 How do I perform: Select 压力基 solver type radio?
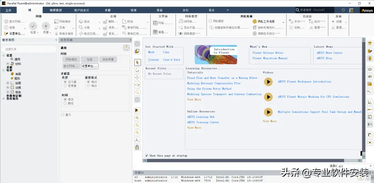point(65,82)
